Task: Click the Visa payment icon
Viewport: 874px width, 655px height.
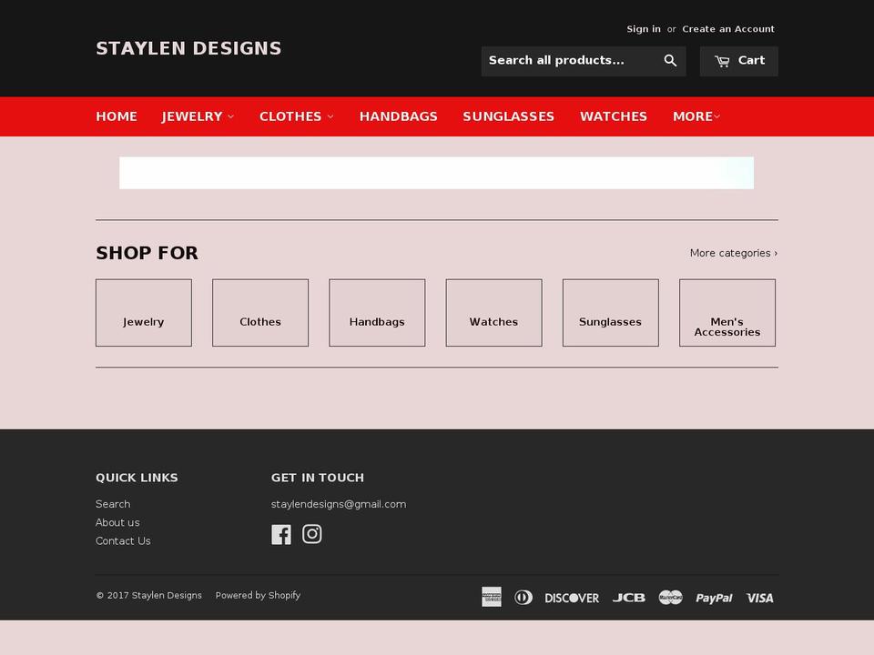Action: [x=759, y=598]
